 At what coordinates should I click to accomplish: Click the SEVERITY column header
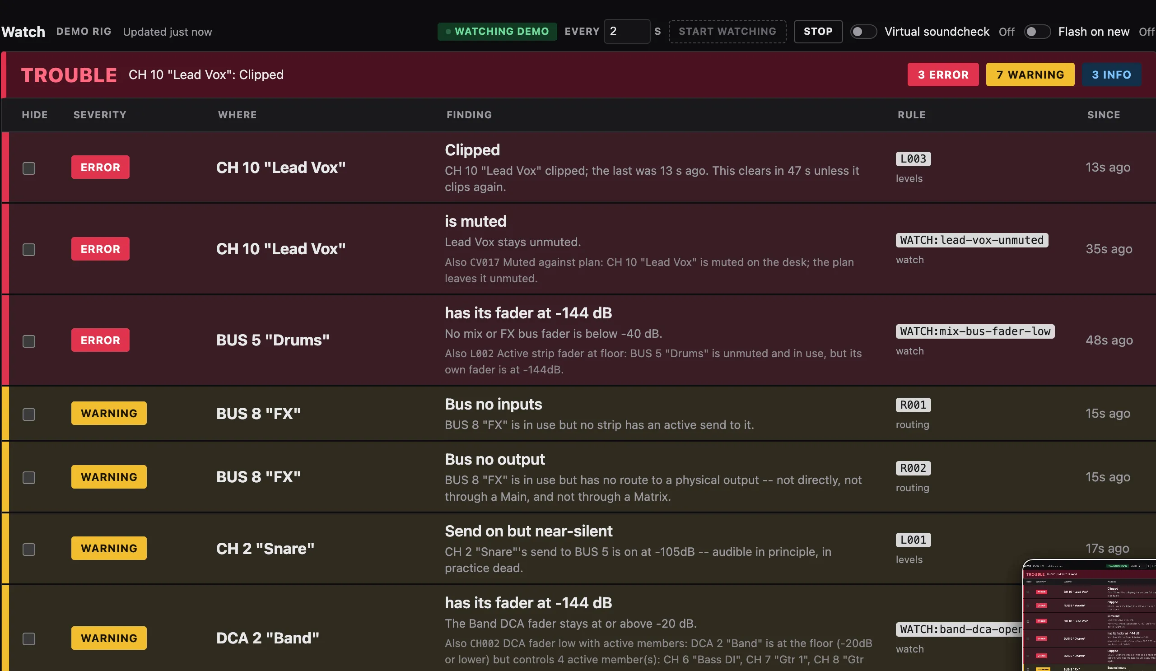coord(100,115)
